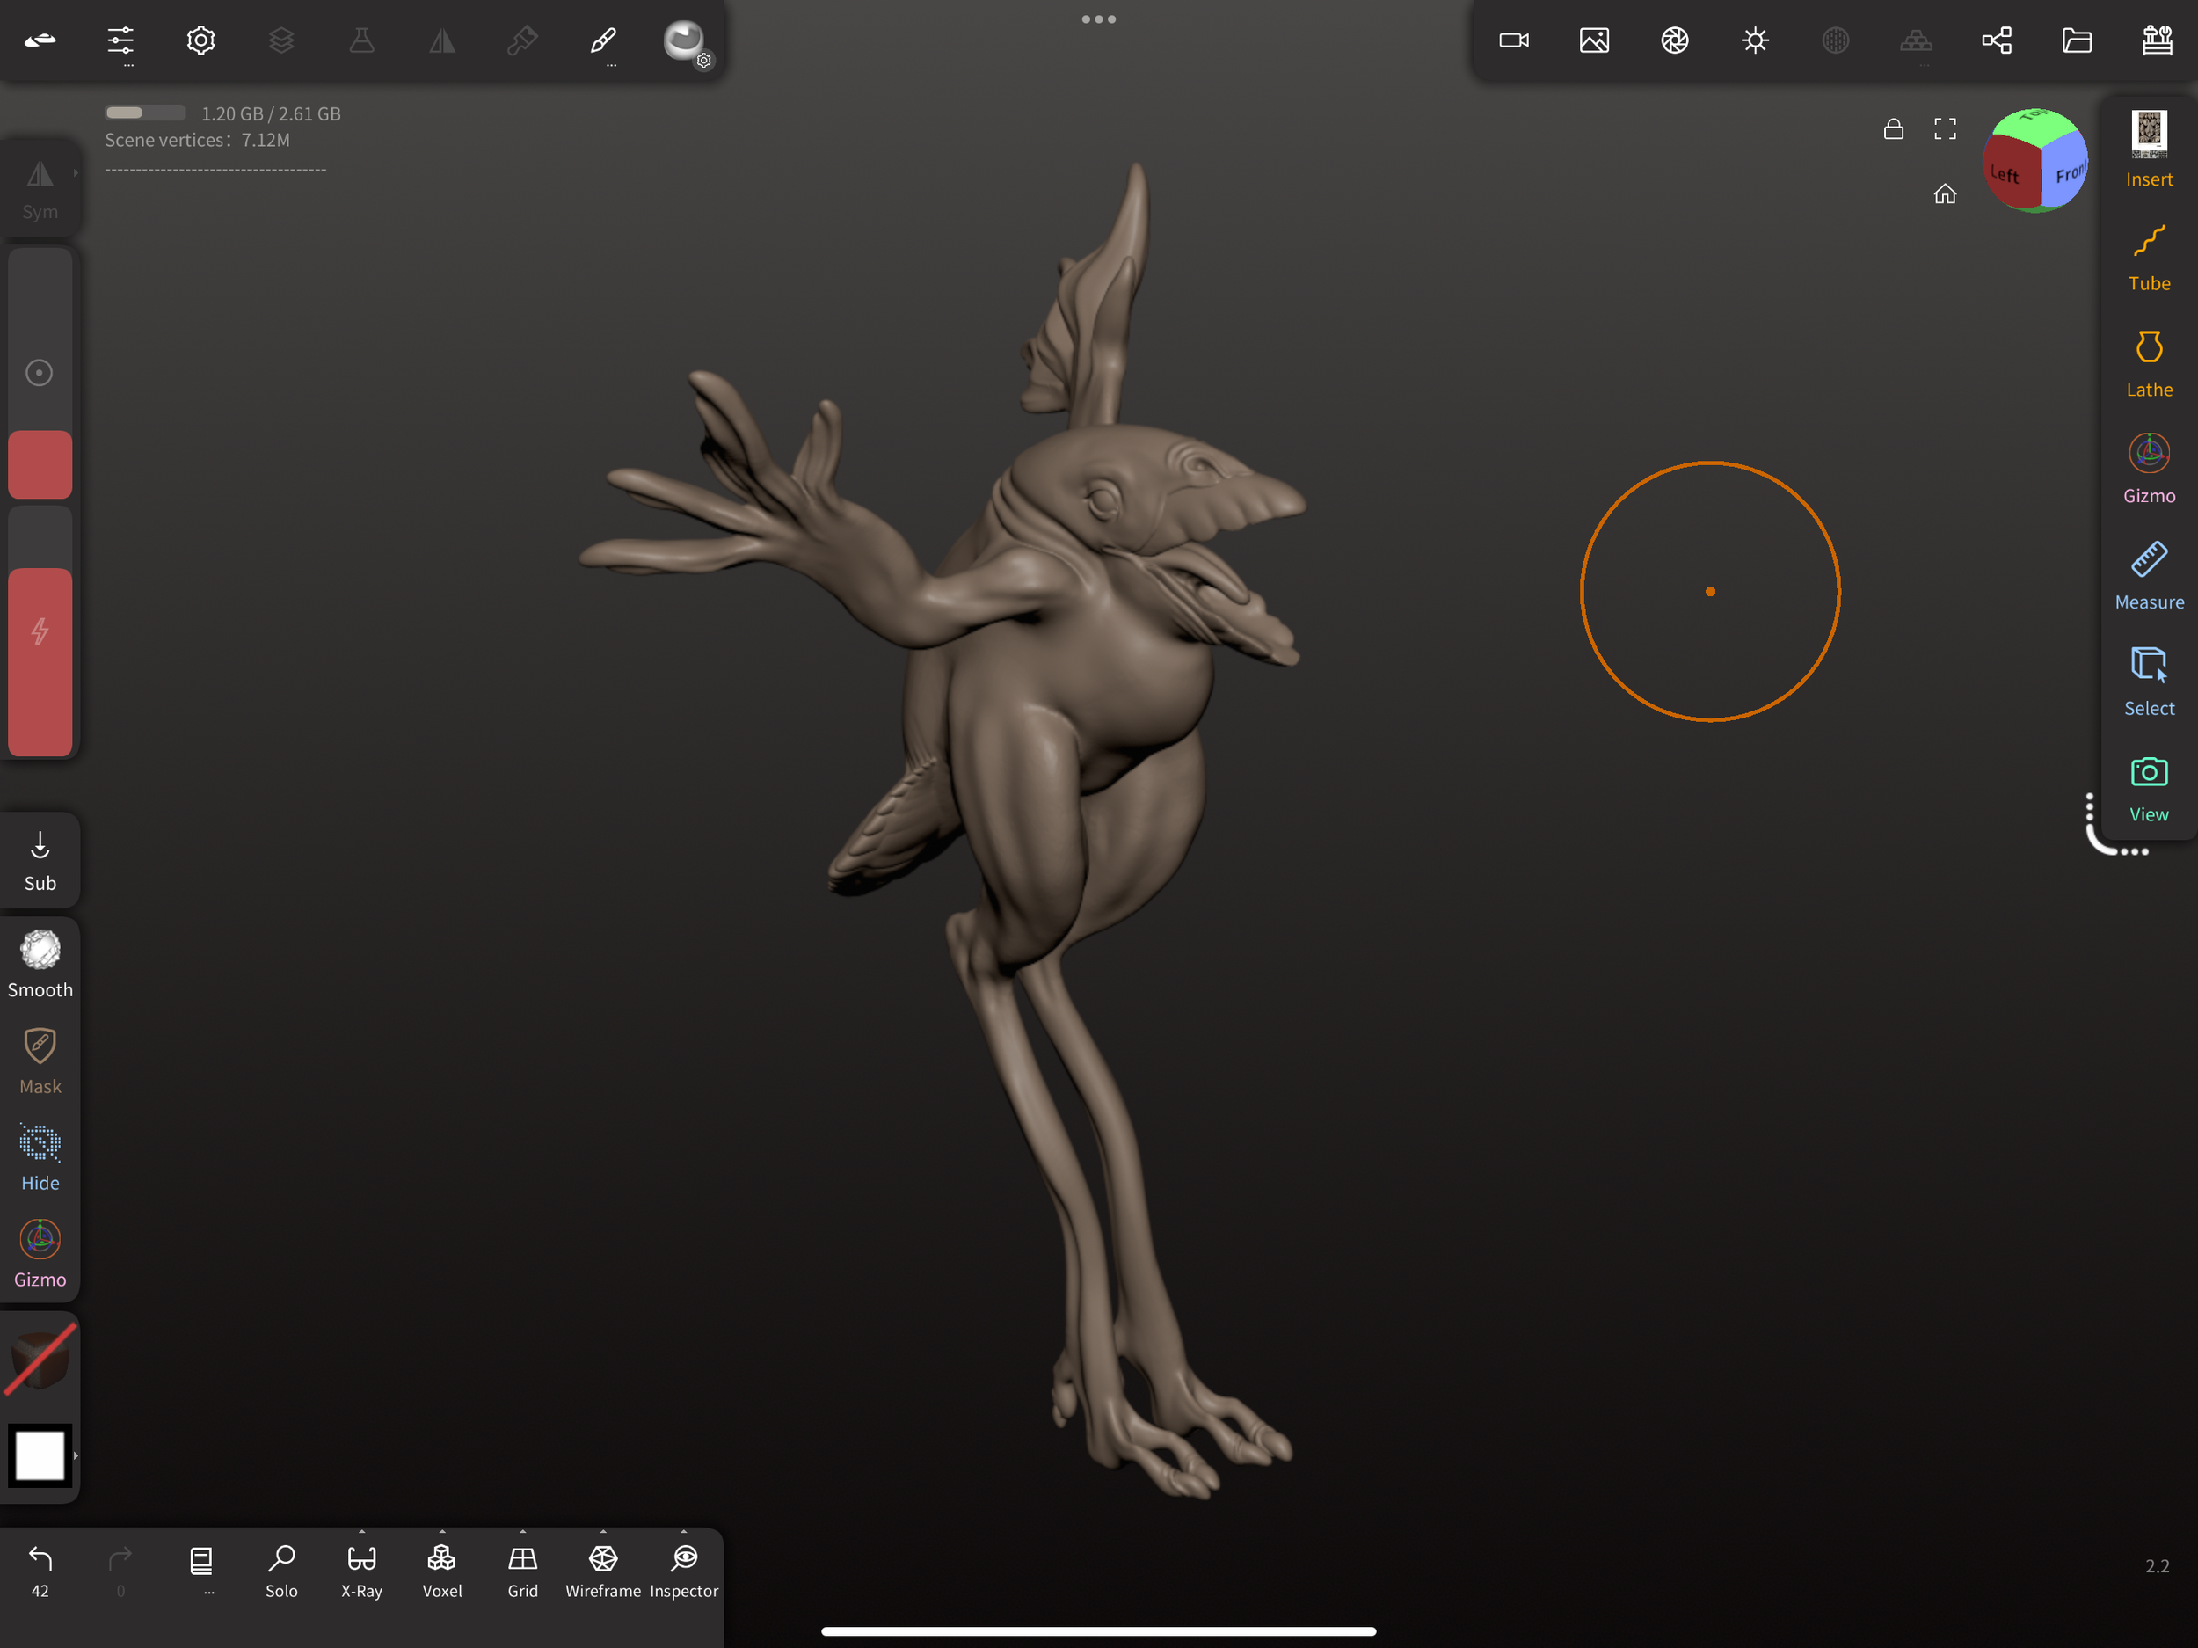This screenshot has width=2198, height=1648.
Task: Activate the Mask tool
Action: click(x=40, y=1061)
